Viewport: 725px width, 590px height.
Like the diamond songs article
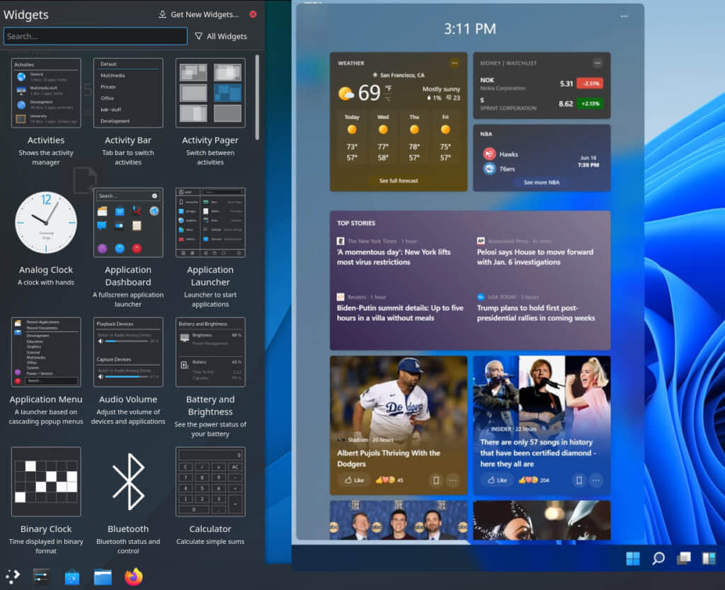498,480
